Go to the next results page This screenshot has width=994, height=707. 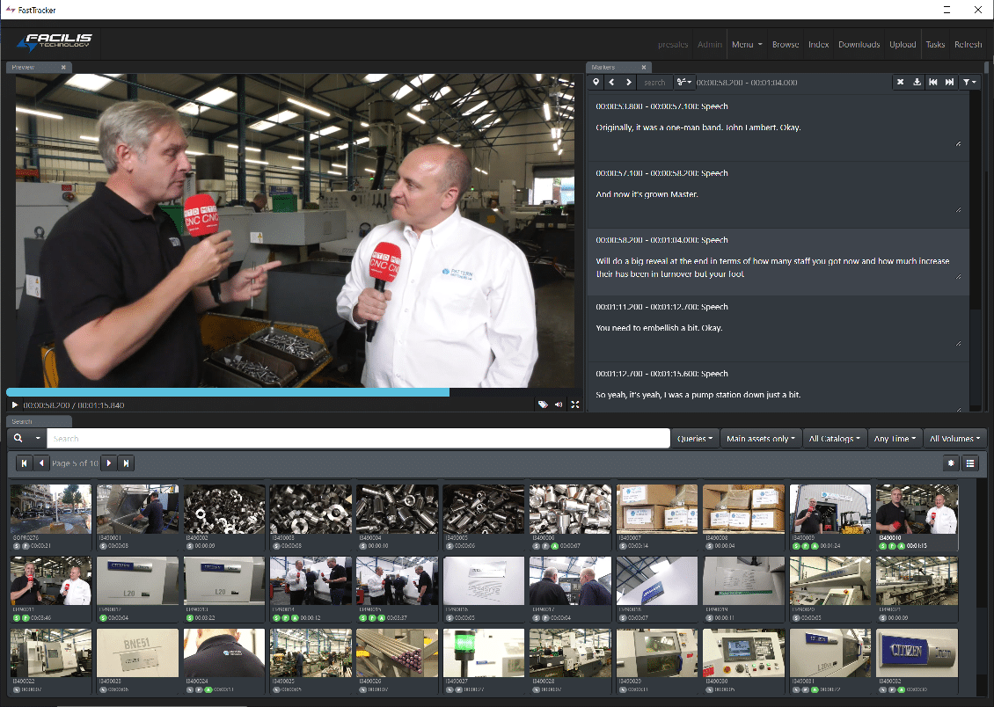[108, 463]
